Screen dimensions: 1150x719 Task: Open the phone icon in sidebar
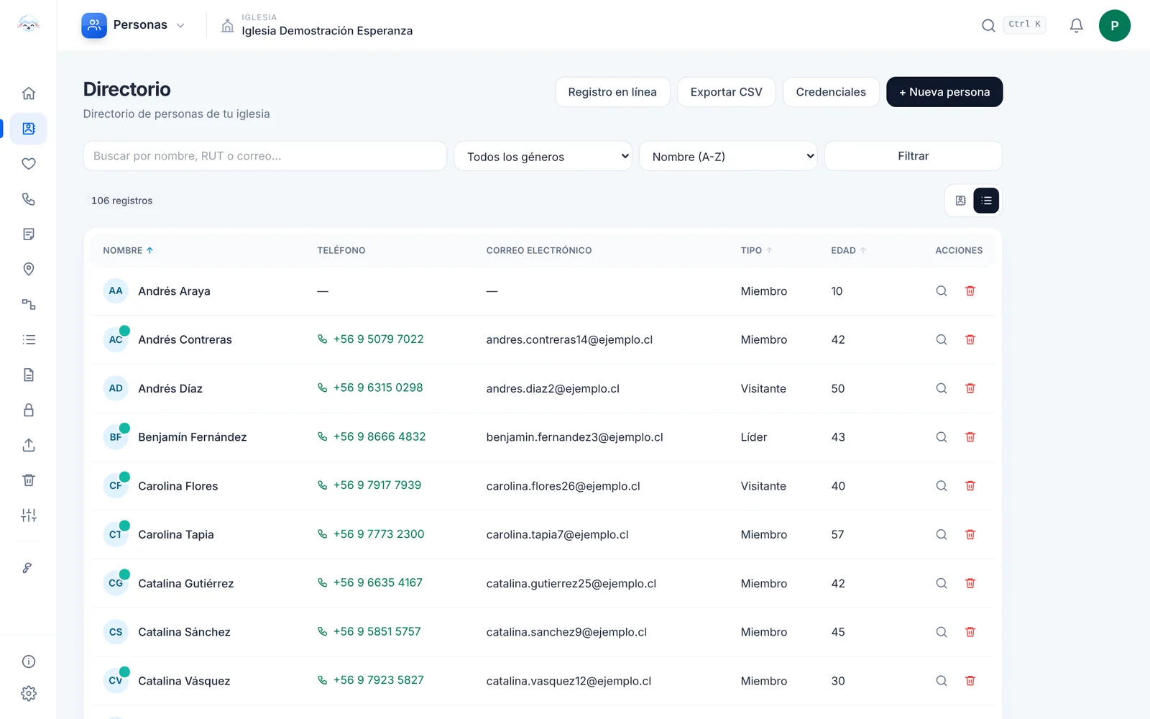coord(29,199)
